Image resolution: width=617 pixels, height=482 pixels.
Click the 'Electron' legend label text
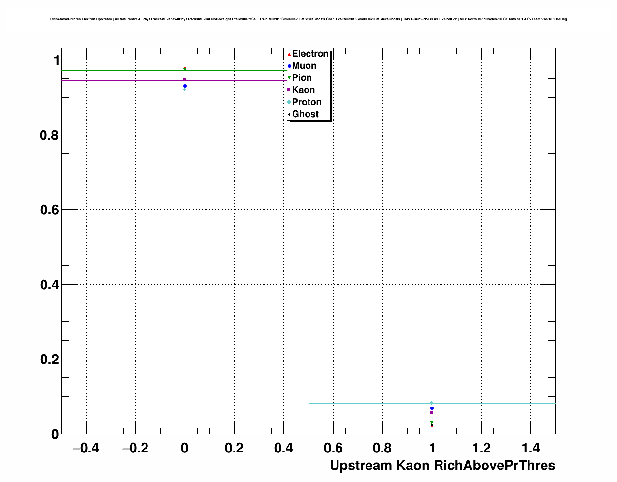tap(310, 54)
